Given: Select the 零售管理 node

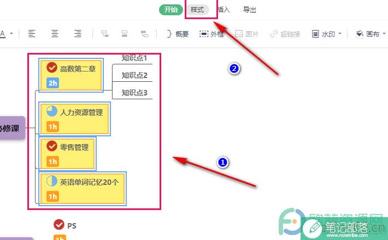Looking at the screenshot, I should 67,154.
